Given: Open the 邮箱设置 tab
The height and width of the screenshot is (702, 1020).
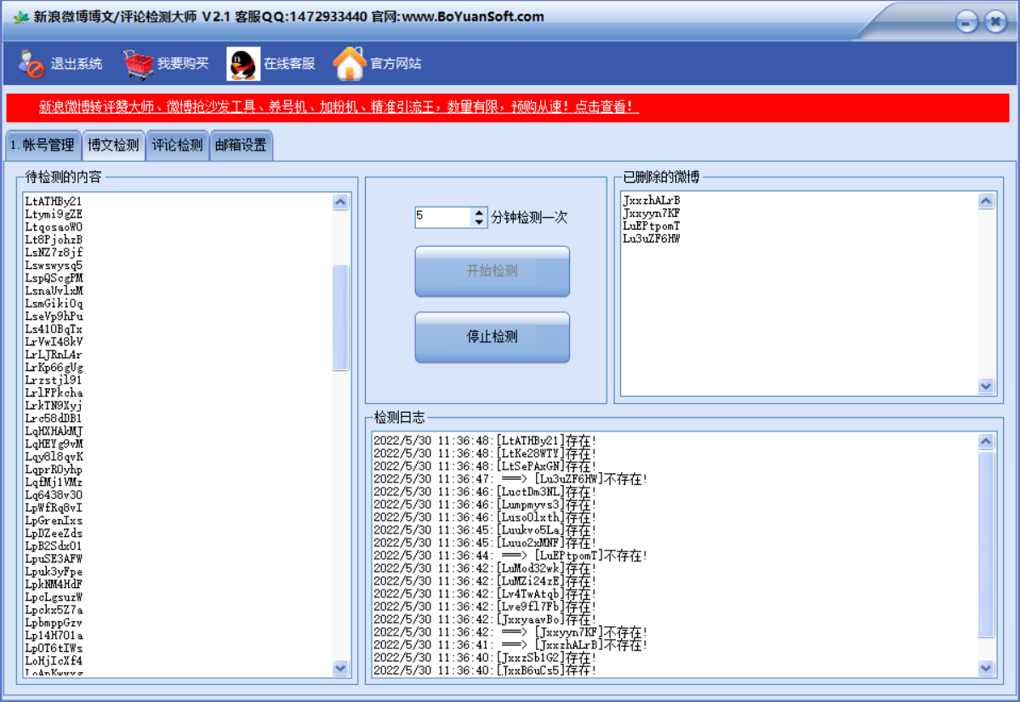Looking at the screenshot, I should tap(241, 146).
